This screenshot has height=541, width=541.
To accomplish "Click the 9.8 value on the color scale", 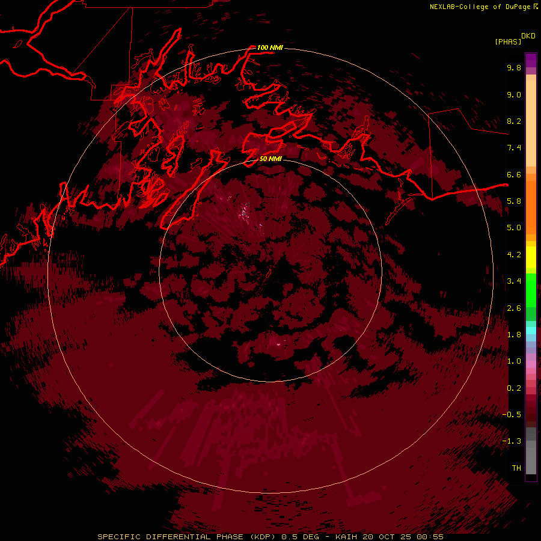I will 514,67.
